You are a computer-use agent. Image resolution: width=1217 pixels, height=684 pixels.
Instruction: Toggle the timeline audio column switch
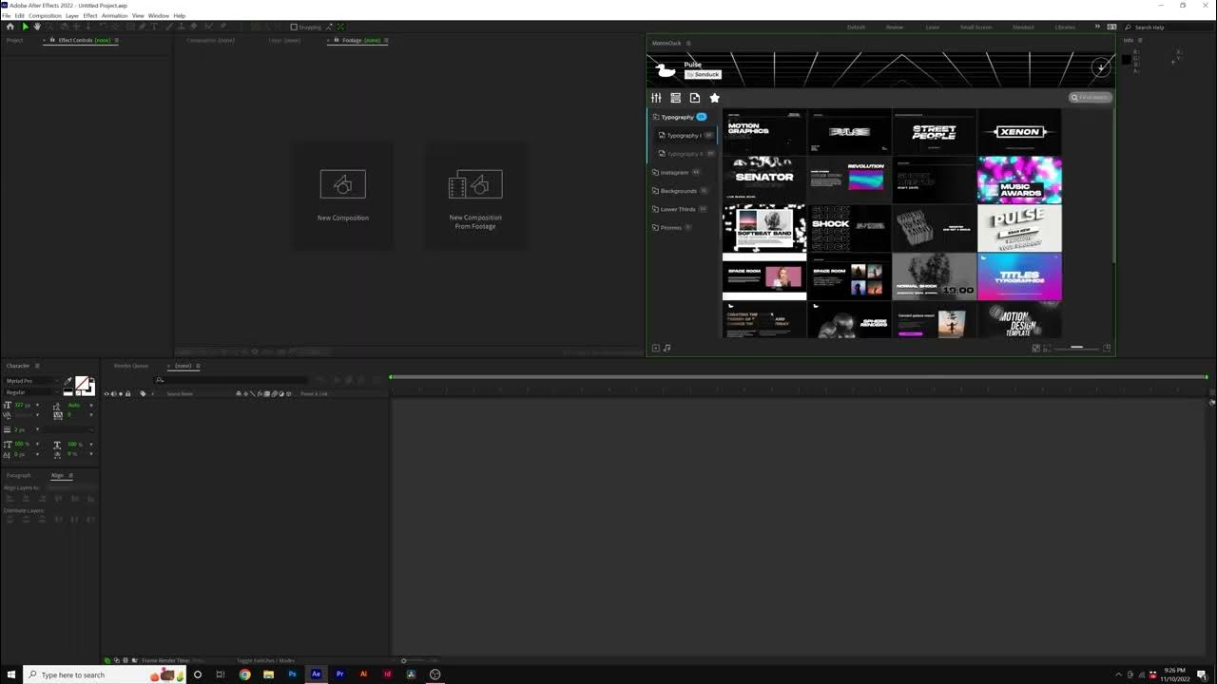click(114, 393)
